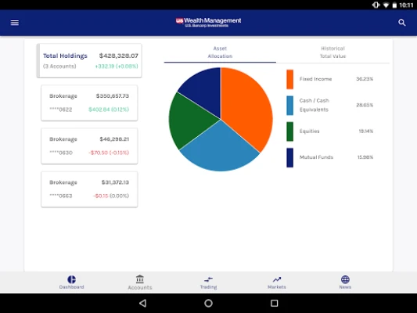Tap the search magnifier icon

click(402, 23)
